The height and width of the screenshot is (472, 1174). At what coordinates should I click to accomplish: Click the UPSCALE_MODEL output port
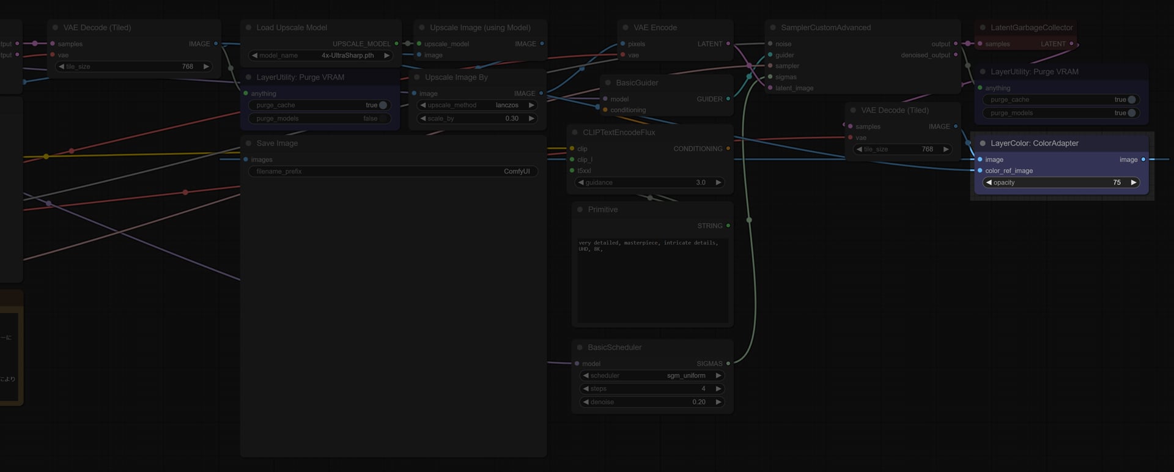397,43
